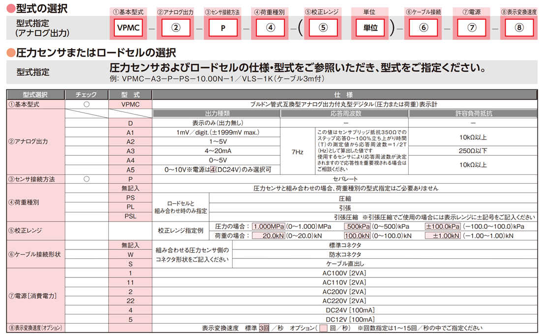Click the 7Hz response frequency cell
Image resolution: width=544 pixels, height=335 pixels.
coord(297,152)
